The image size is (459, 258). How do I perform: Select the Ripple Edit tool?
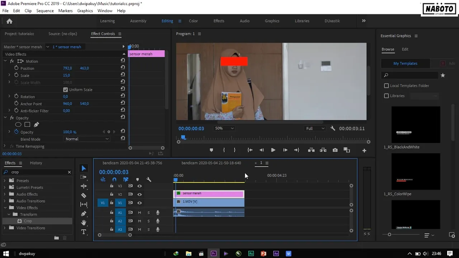point(84,186)
